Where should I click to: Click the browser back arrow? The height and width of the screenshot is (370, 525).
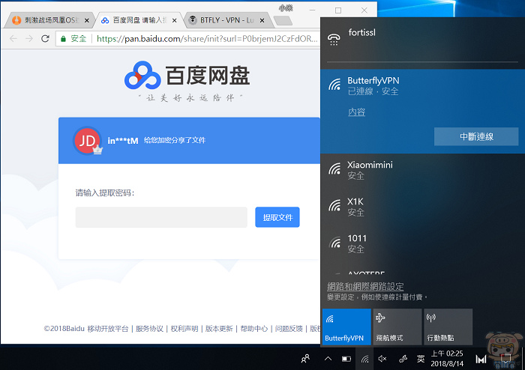13,39
